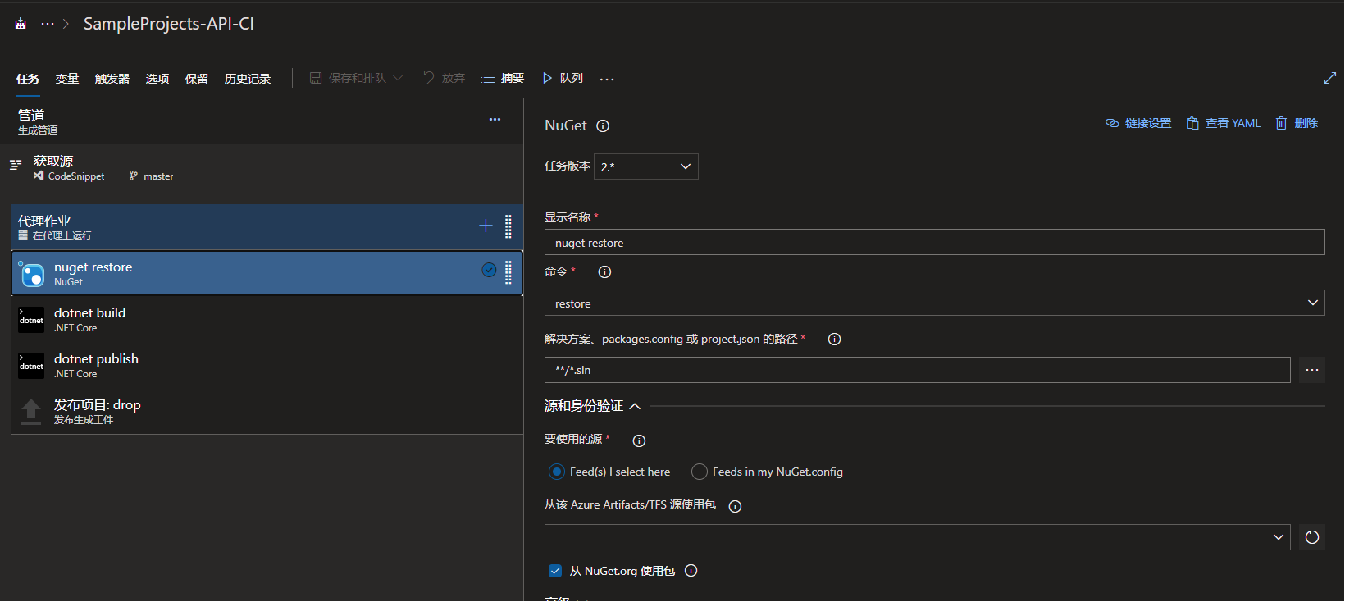
Task: Show Azure Artifacts feed info tooltip
Action: point(735,506)
